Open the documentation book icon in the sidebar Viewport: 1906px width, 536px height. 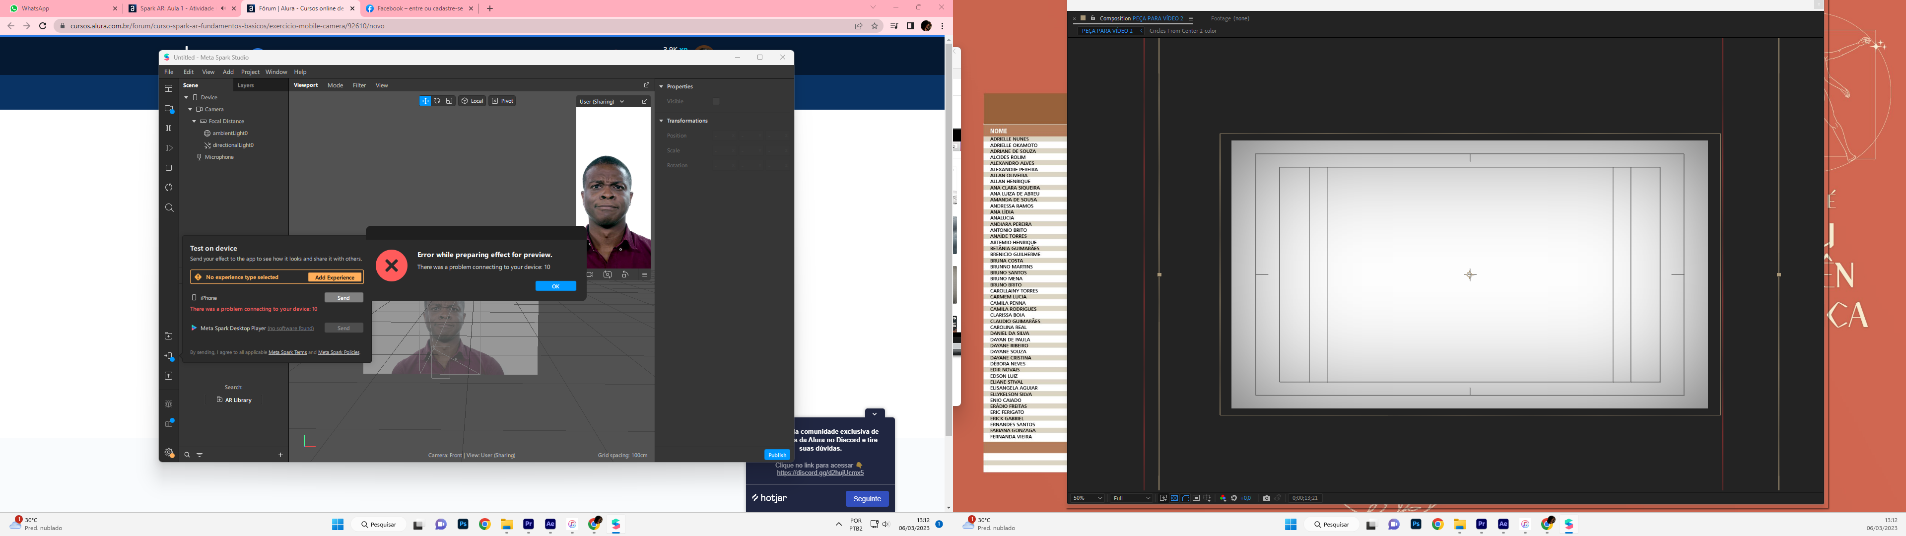coord(169,423)
